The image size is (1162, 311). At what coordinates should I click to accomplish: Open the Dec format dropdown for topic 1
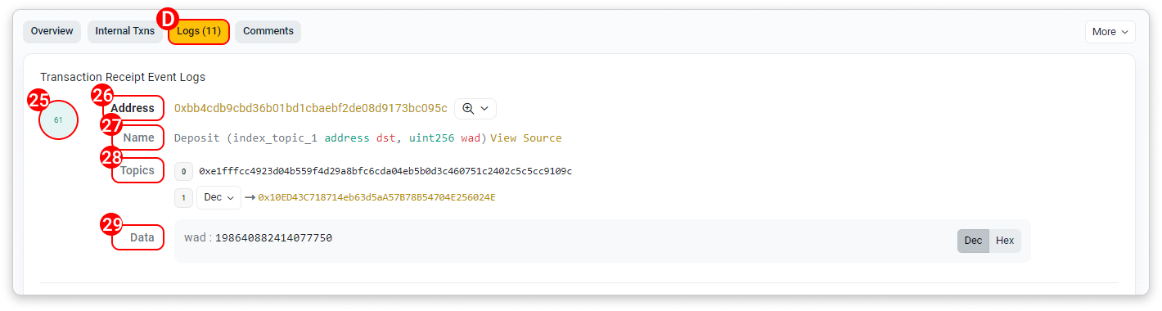coord(218,197)
